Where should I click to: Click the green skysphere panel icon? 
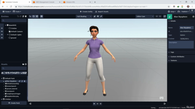pos(170,17)
